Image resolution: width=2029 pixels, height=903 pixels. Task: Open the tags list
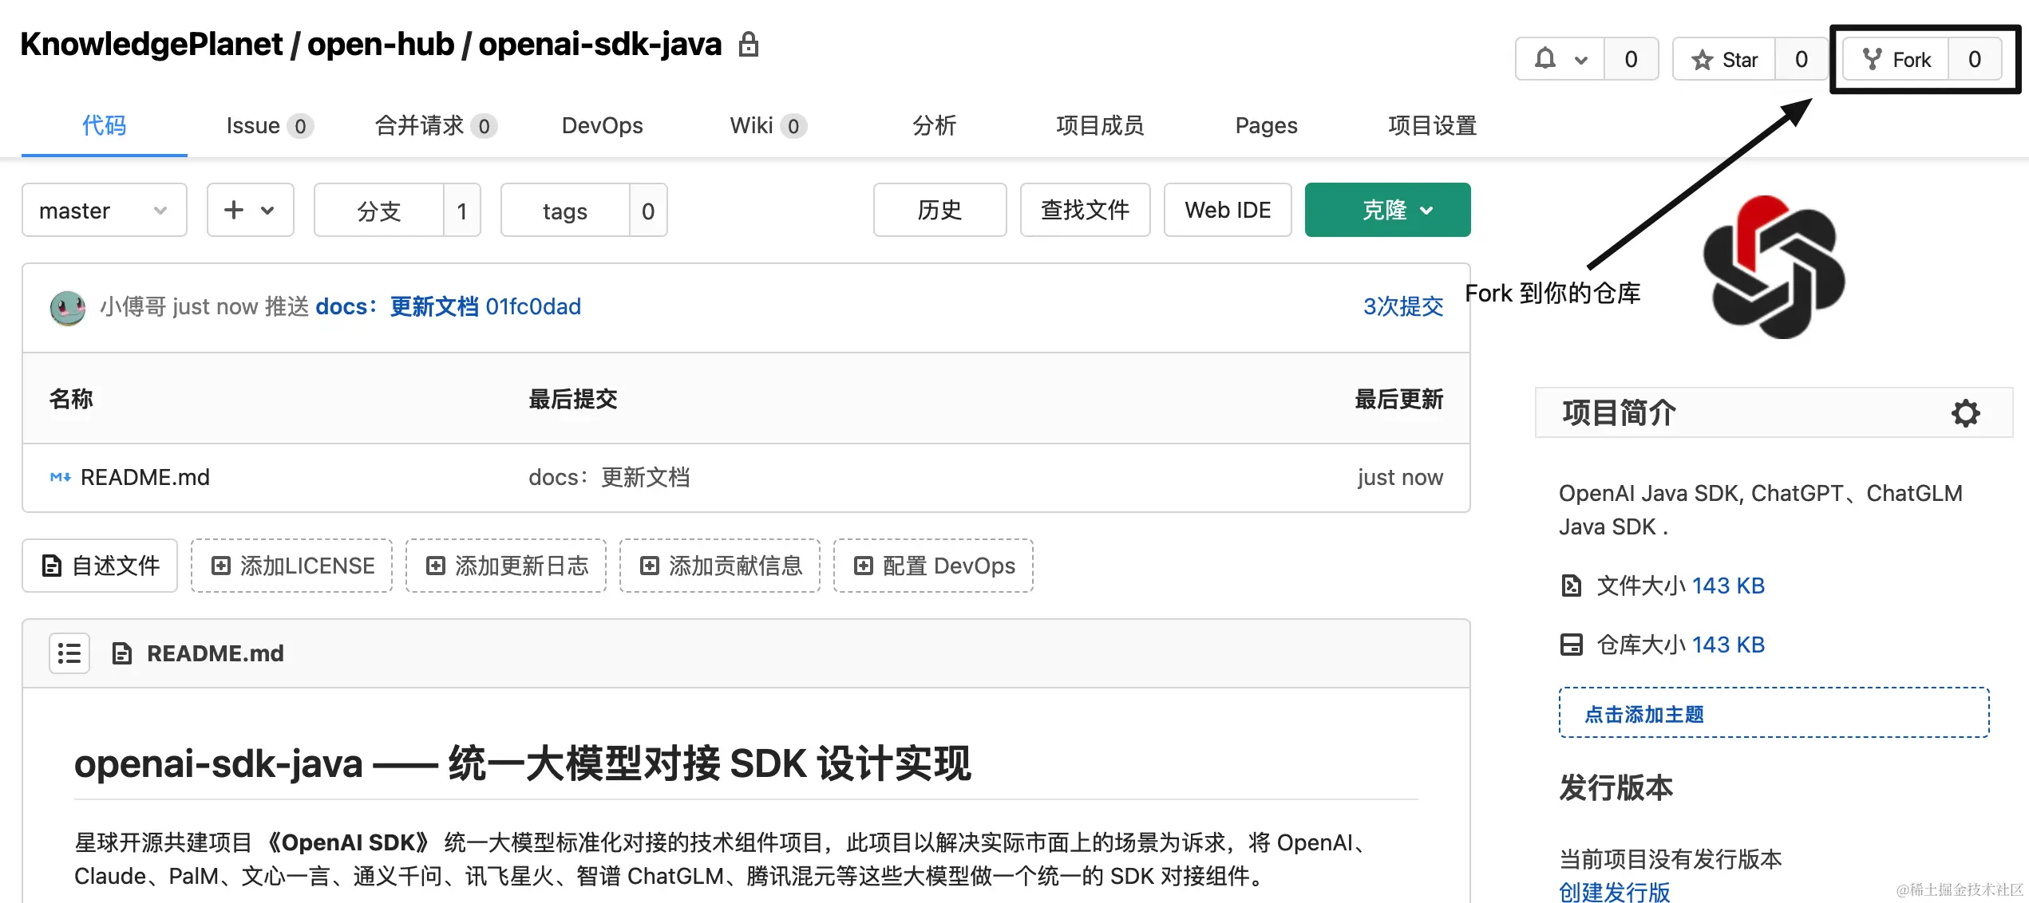565,210
